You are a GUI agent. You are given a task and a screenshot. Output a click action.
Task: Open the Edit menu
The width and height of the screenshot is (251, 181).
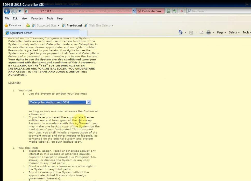point(15,18)
